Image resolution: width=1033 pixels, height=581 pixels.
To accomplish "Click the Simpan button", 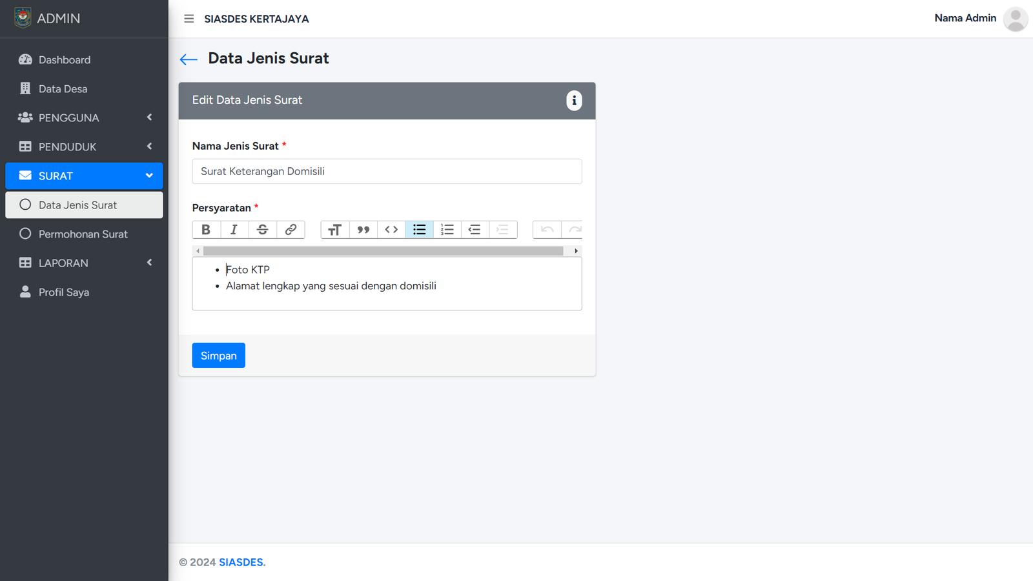I will (218, 356).
